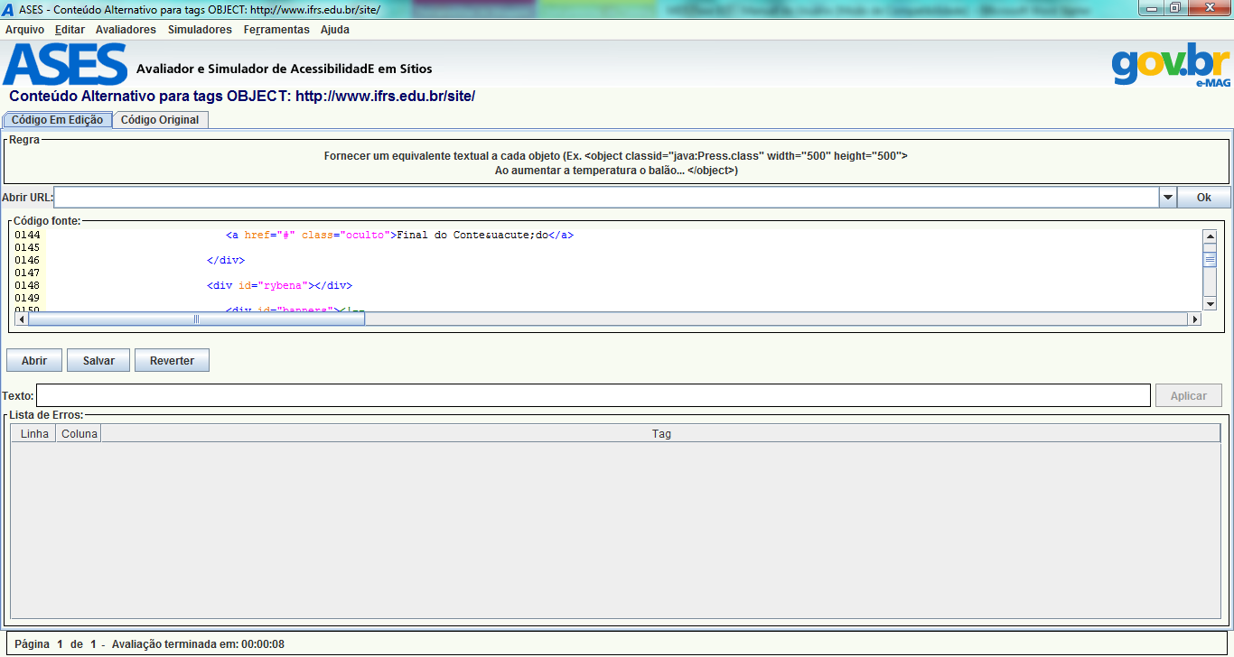
Task: Switch to the Código Original tab
Action: coord(160,120)
